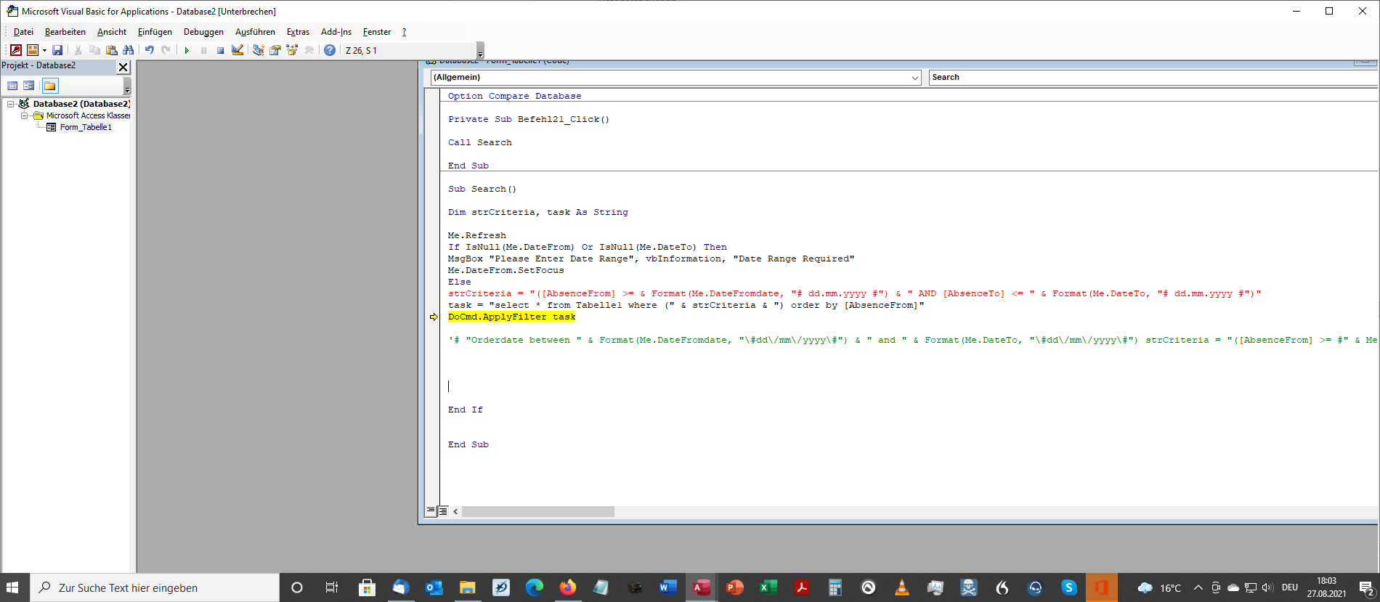The width and height of the screenshot is (1380, 602).
Task: Open Microsoft Access from taskbar
Action: 702,587
